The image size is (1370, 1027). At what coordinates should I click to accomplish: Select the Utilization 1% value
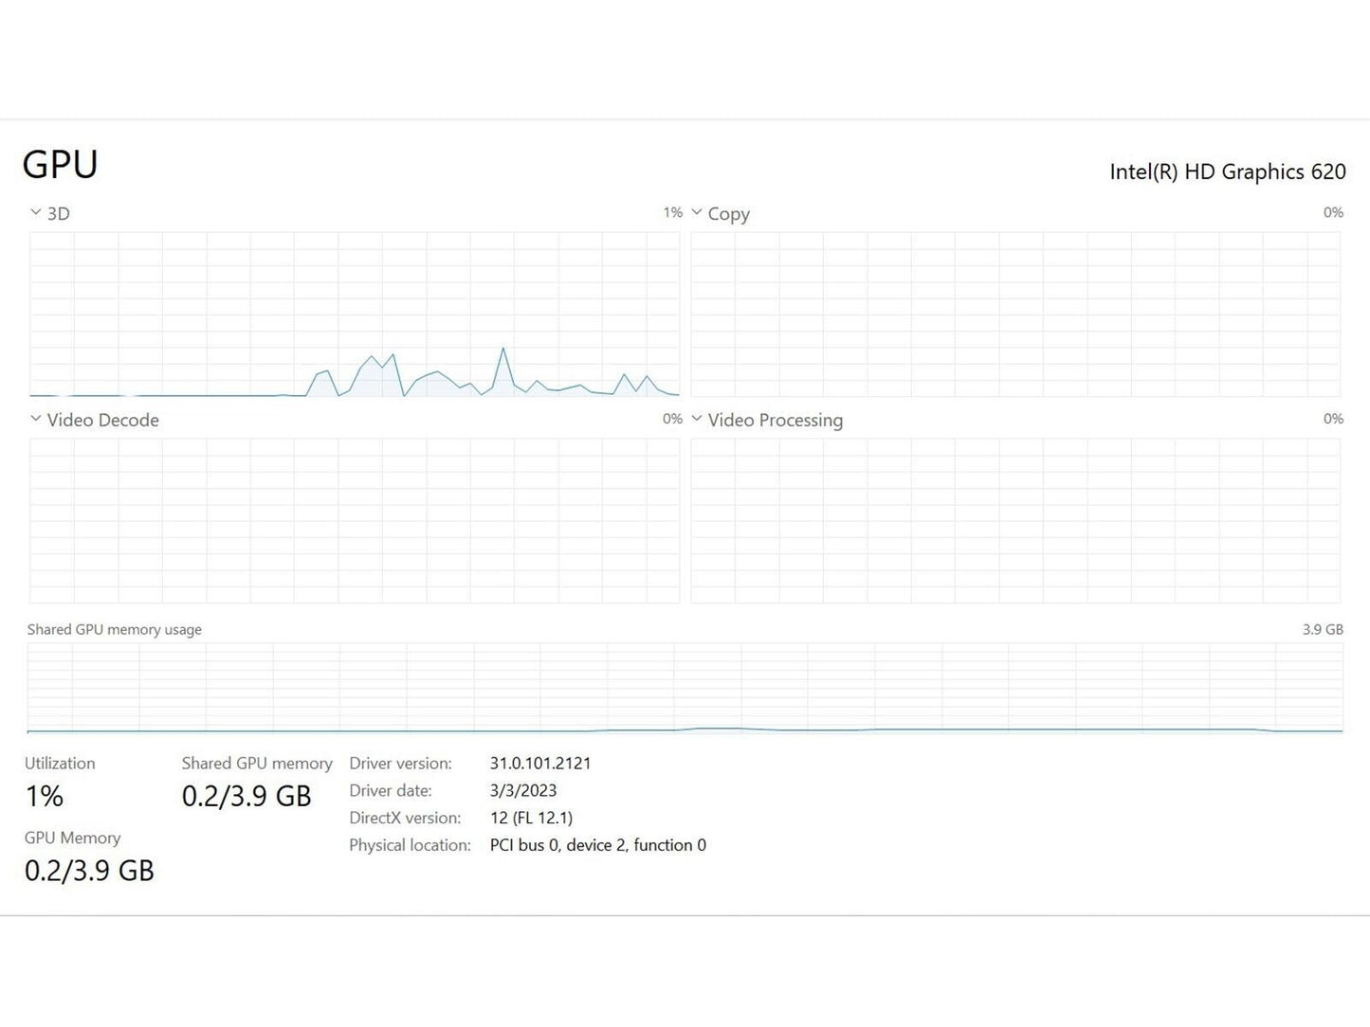(45, 796)
